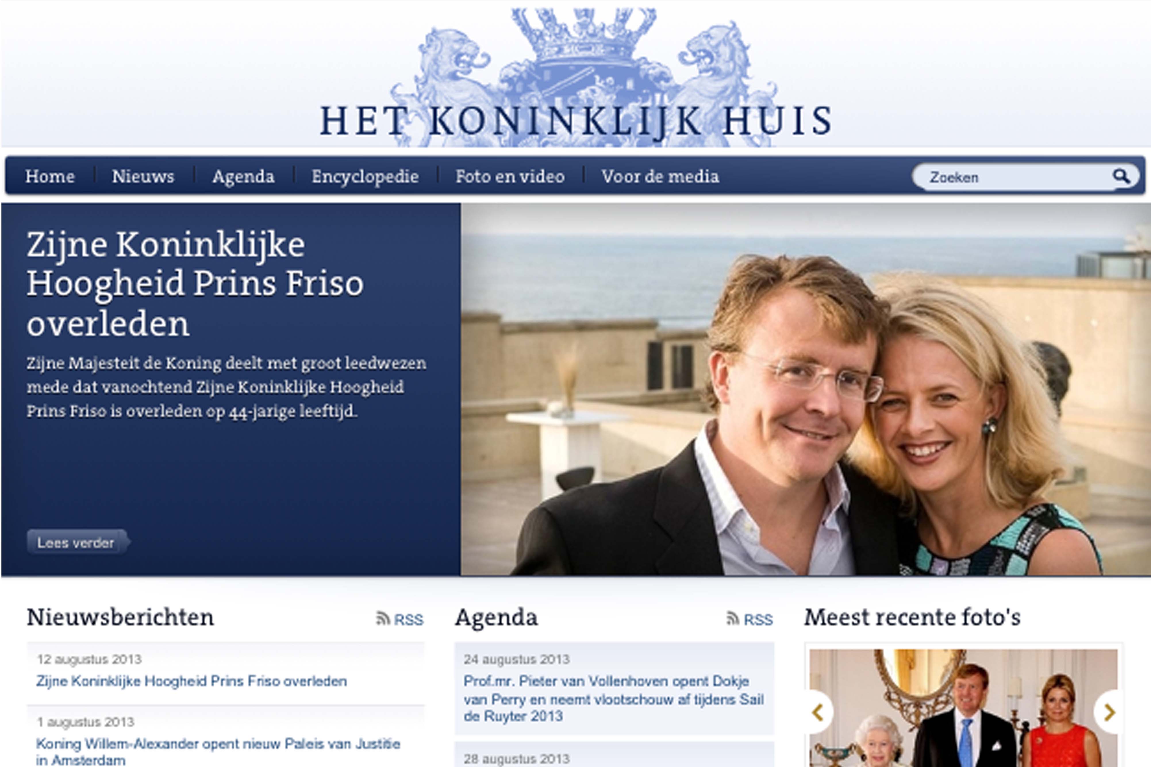Select Foto en video in navigation
Image resolution: width=1151 pixels, height=767 pixels.
coord(510,176)
